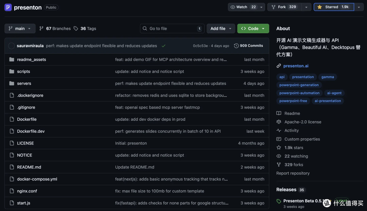This screenshot has height=211, width=367.
Task: Click the Custom properties icon
Action: pos(279,139)
